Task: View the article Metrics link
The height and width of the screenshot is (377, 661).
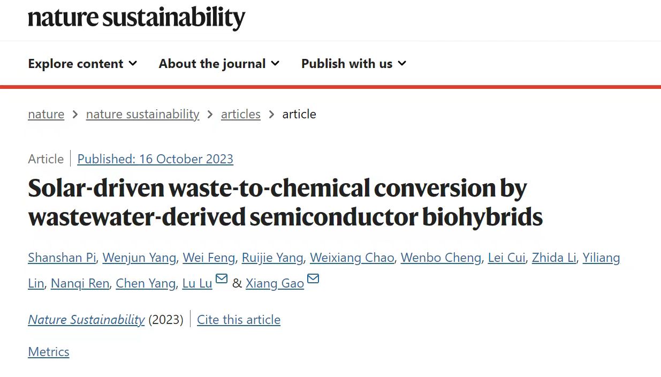Action: [x=49, y=352]
